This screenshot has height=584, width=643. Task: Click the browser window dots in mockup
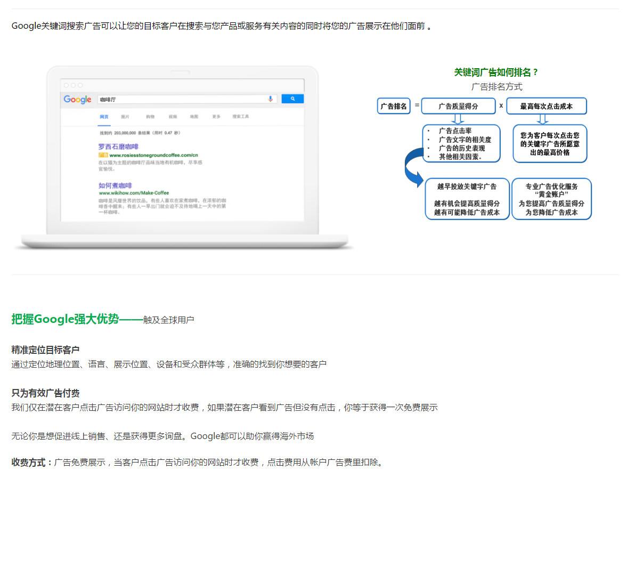click(73, 85)
